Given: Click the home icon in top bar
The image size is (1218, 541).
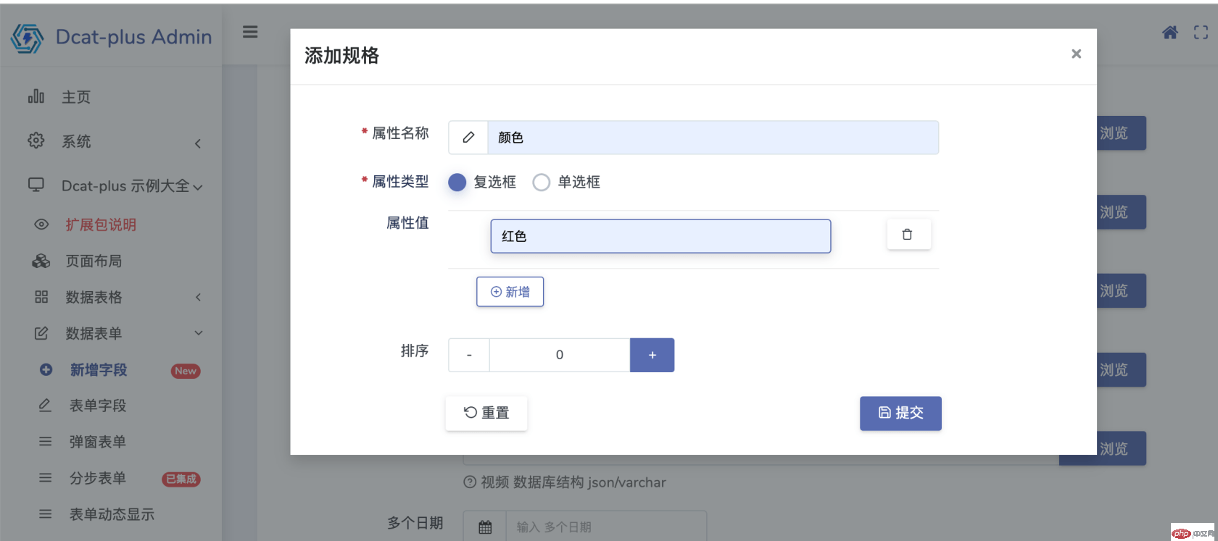Looking at the screenshot, I should [1170, 33].
